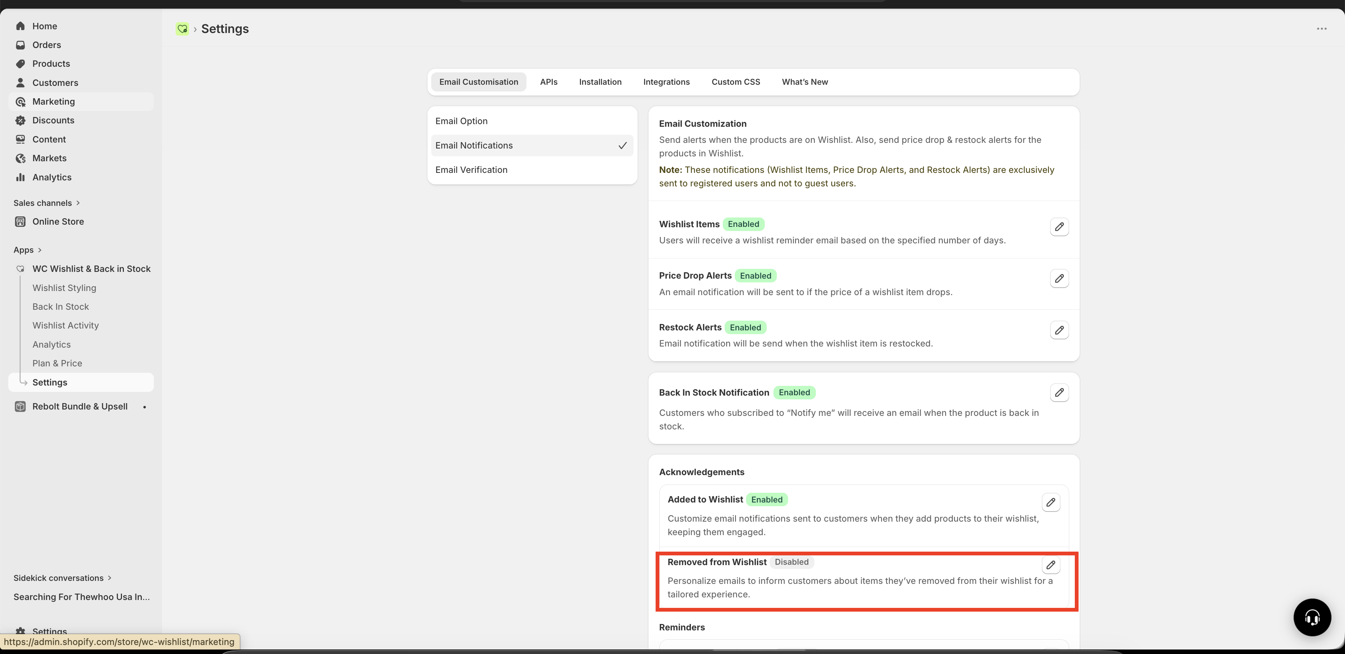Switch to the Custom CSS tab

[x=735, y=82]
